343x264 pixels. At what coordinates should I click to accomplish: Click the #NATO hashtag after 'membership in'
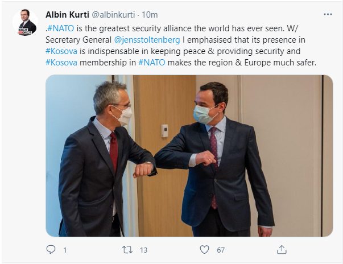click(x=152, y=63)
